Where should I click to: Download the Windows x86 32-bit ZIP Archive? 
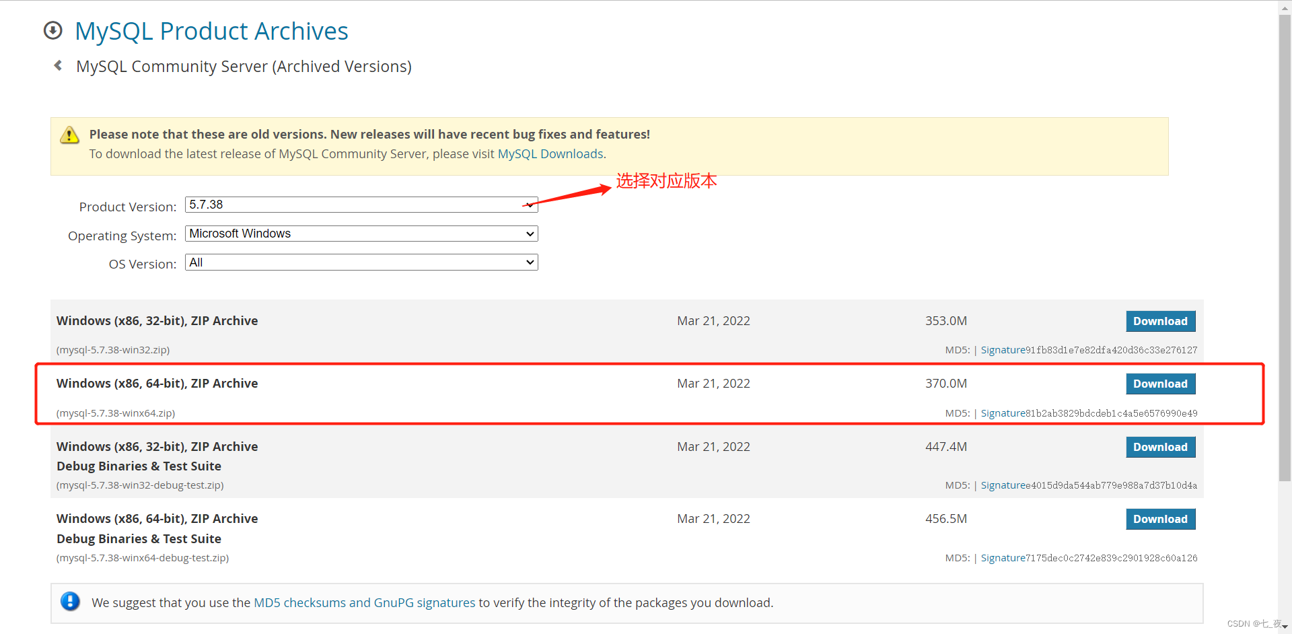tap(1160, 321)
